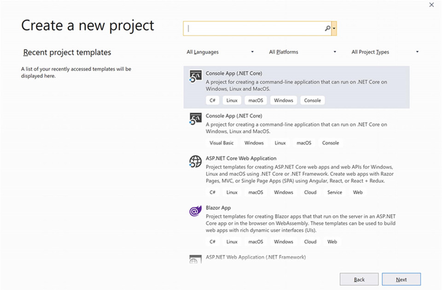The width and height of the screenshot is (442, 290).
Task: Click the Visual Basic tag
Action: pyautogui.click(x=221, y=143)
